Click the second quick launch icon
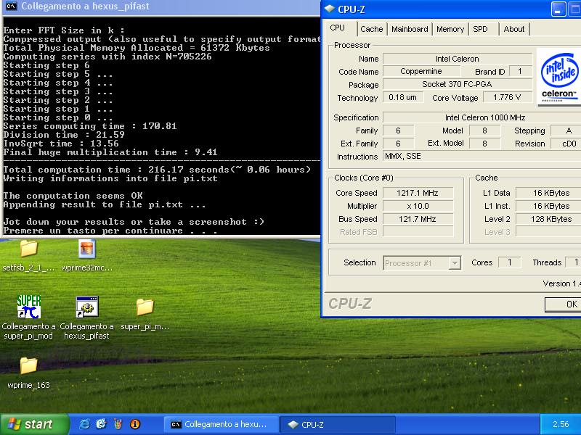This screenshot has height=435, width=581. click(x=101, y=424)
